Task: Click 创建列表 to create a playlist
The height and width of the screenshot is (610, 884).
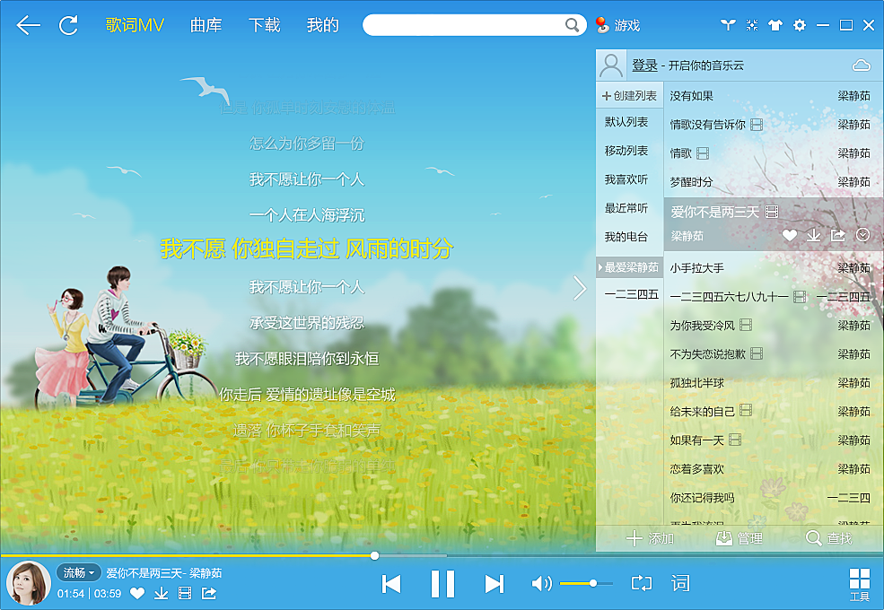Action: pyautogui.click(x=630, y=96)
